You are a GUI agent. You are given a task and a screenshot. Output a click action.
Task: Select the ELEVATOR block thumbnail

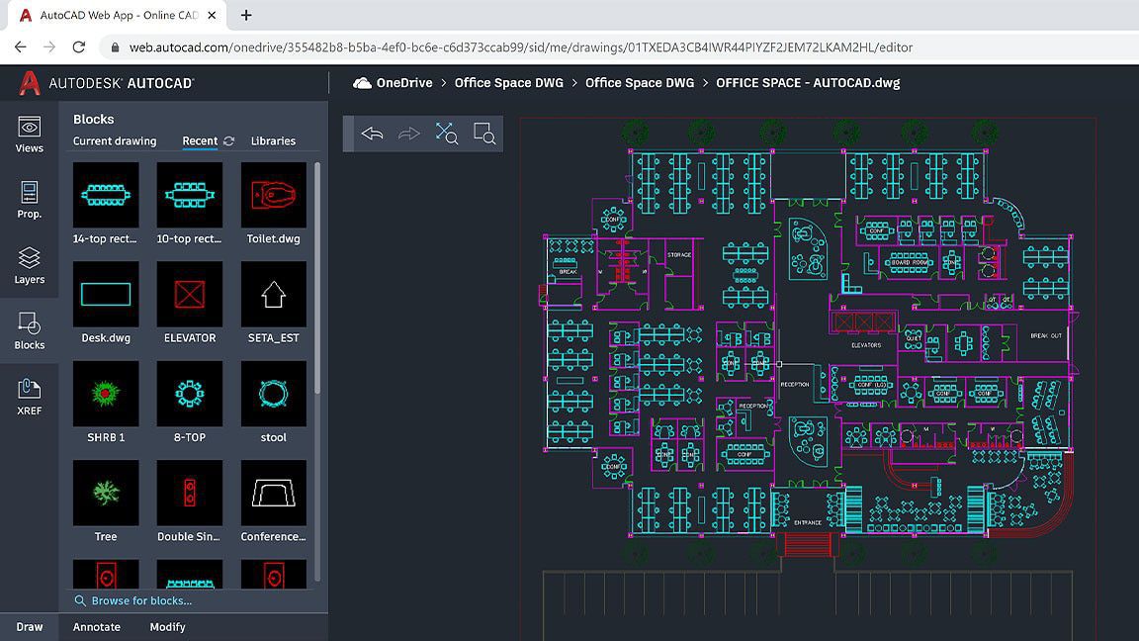[189, 294]
